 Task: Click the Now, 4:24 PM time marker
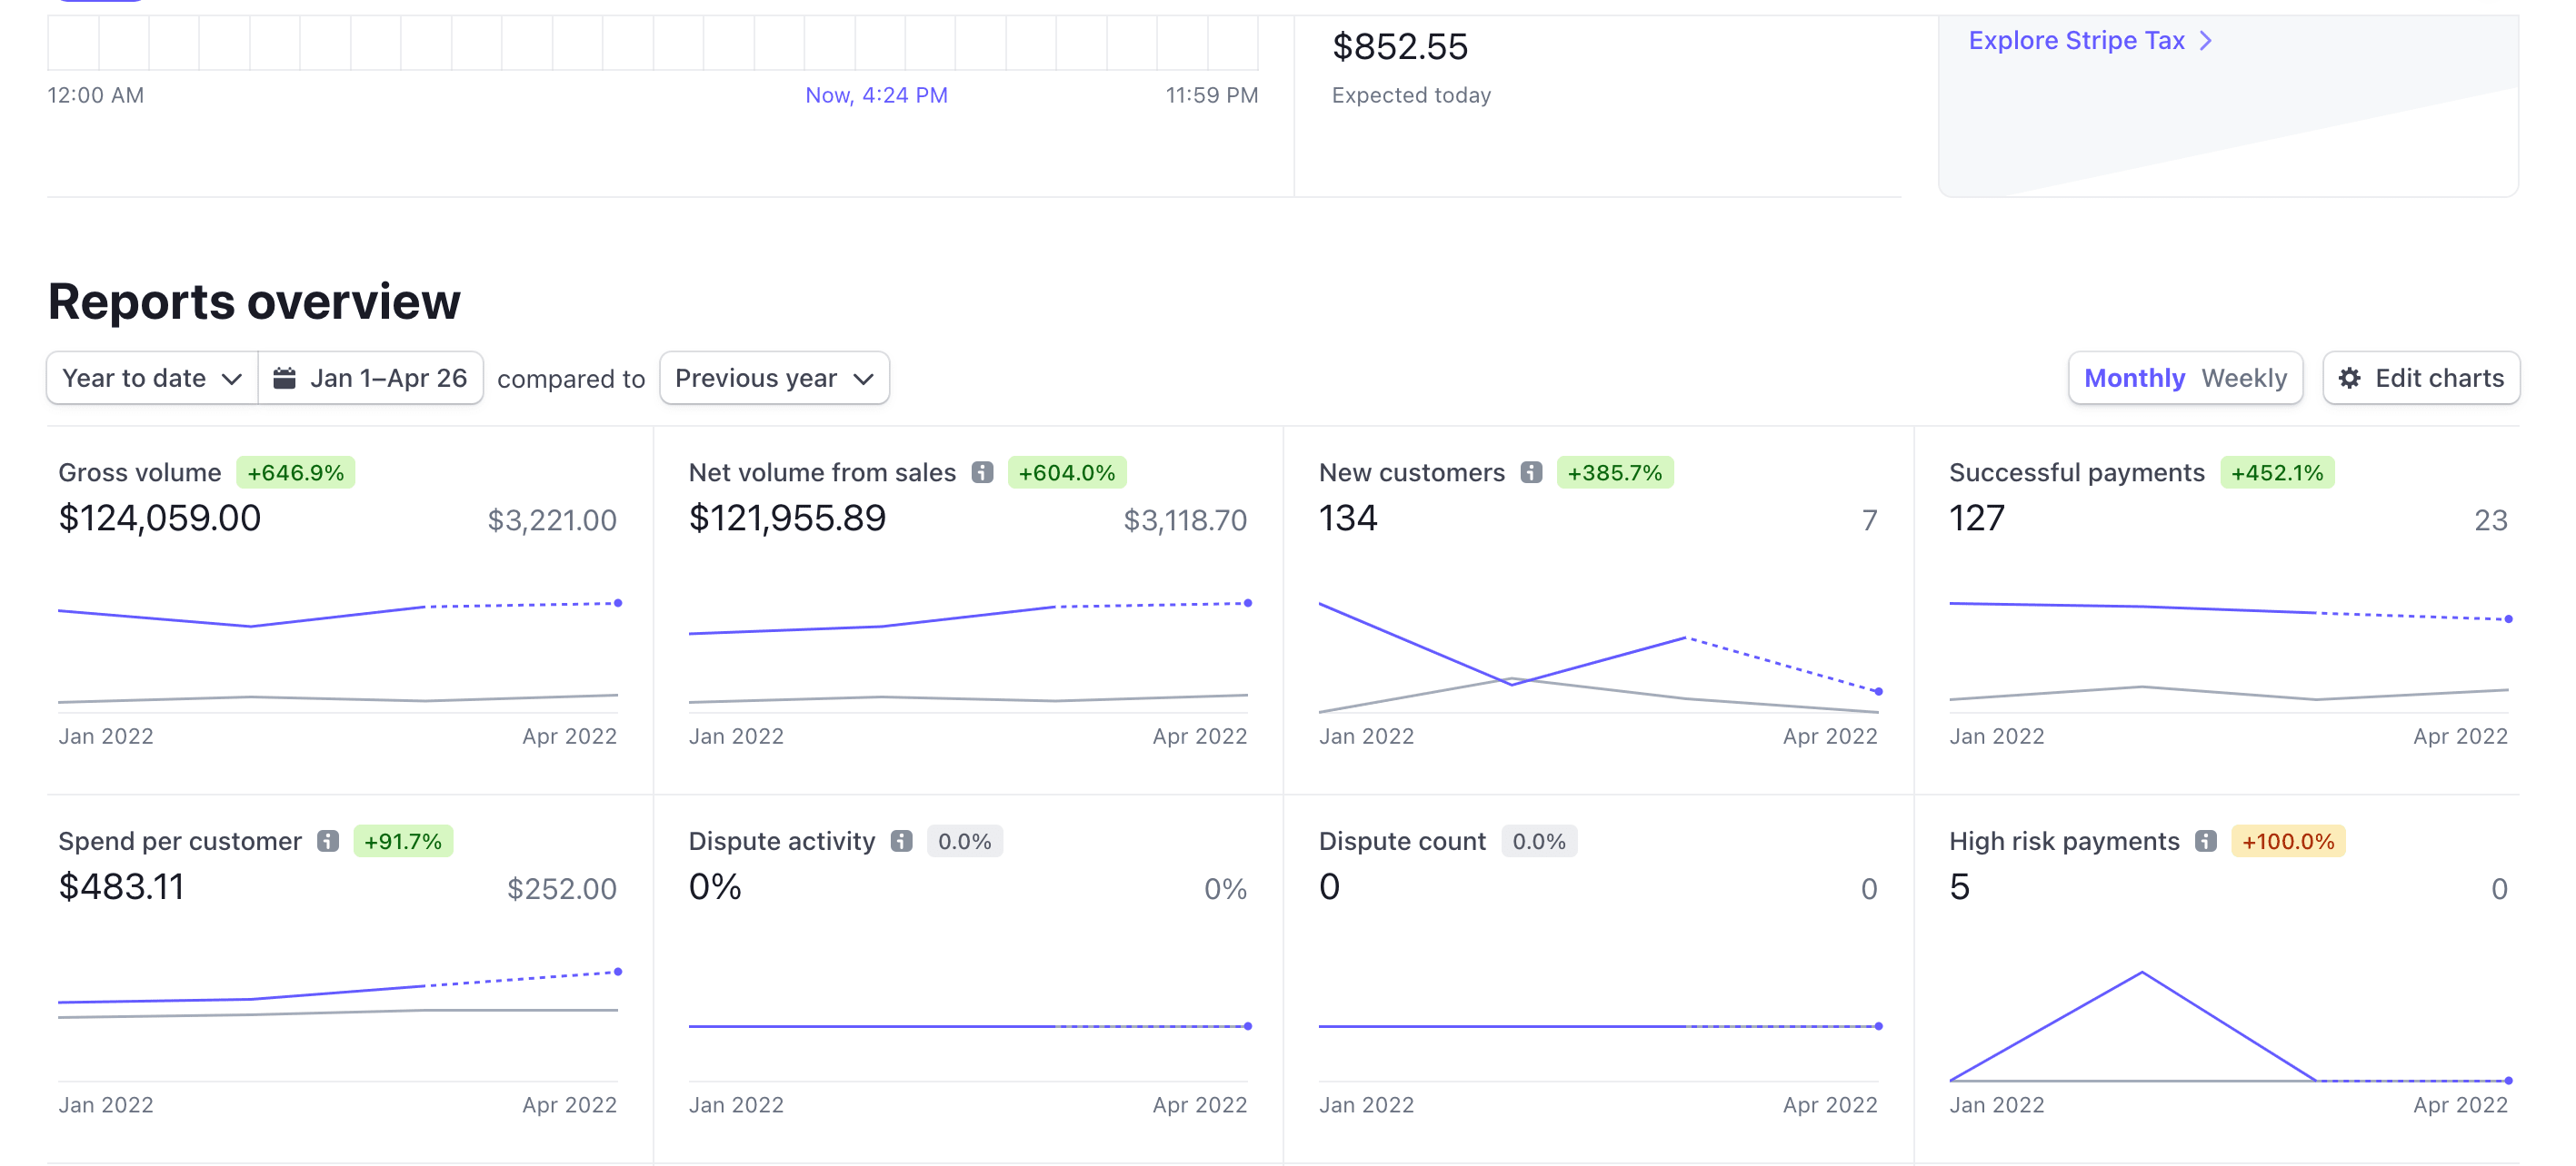pos(876,95)
